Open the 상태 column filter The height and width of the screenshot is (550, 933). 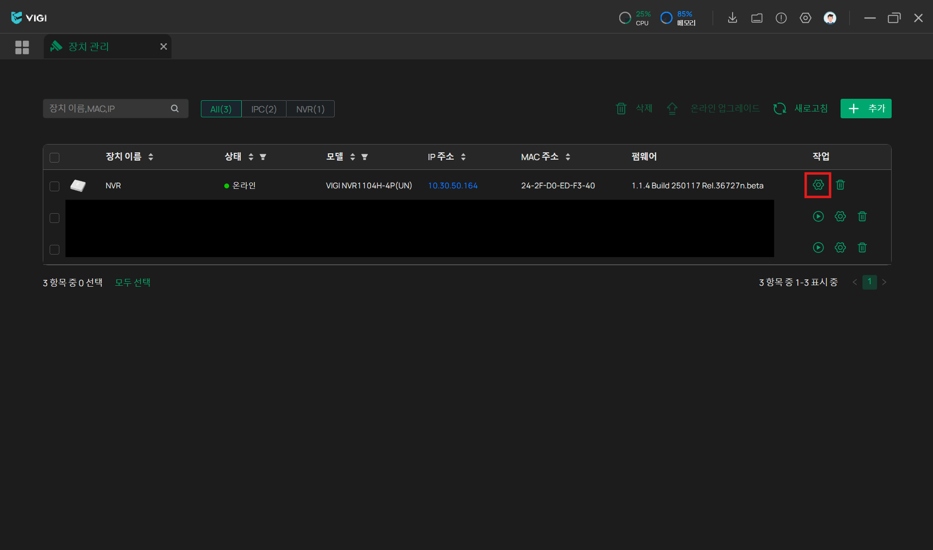[263, 157]
